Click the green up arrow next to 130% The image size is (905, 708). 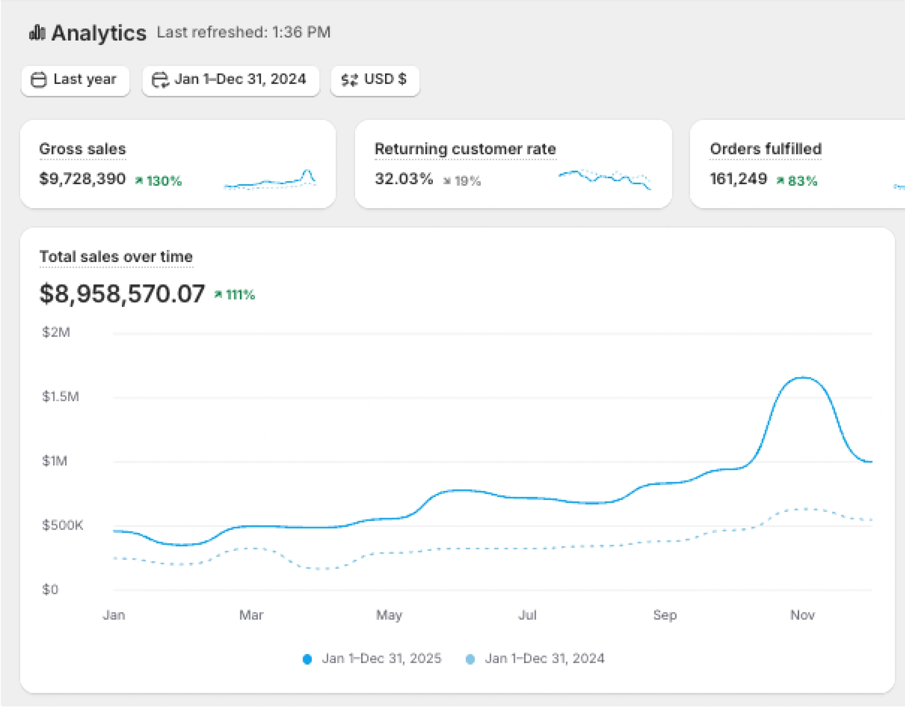click(139, 180)
